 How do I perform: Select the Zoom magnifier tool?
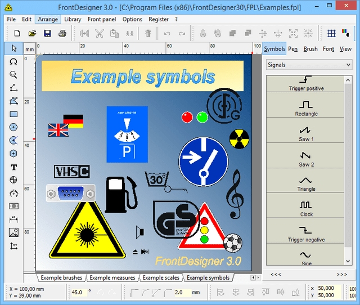13,74
